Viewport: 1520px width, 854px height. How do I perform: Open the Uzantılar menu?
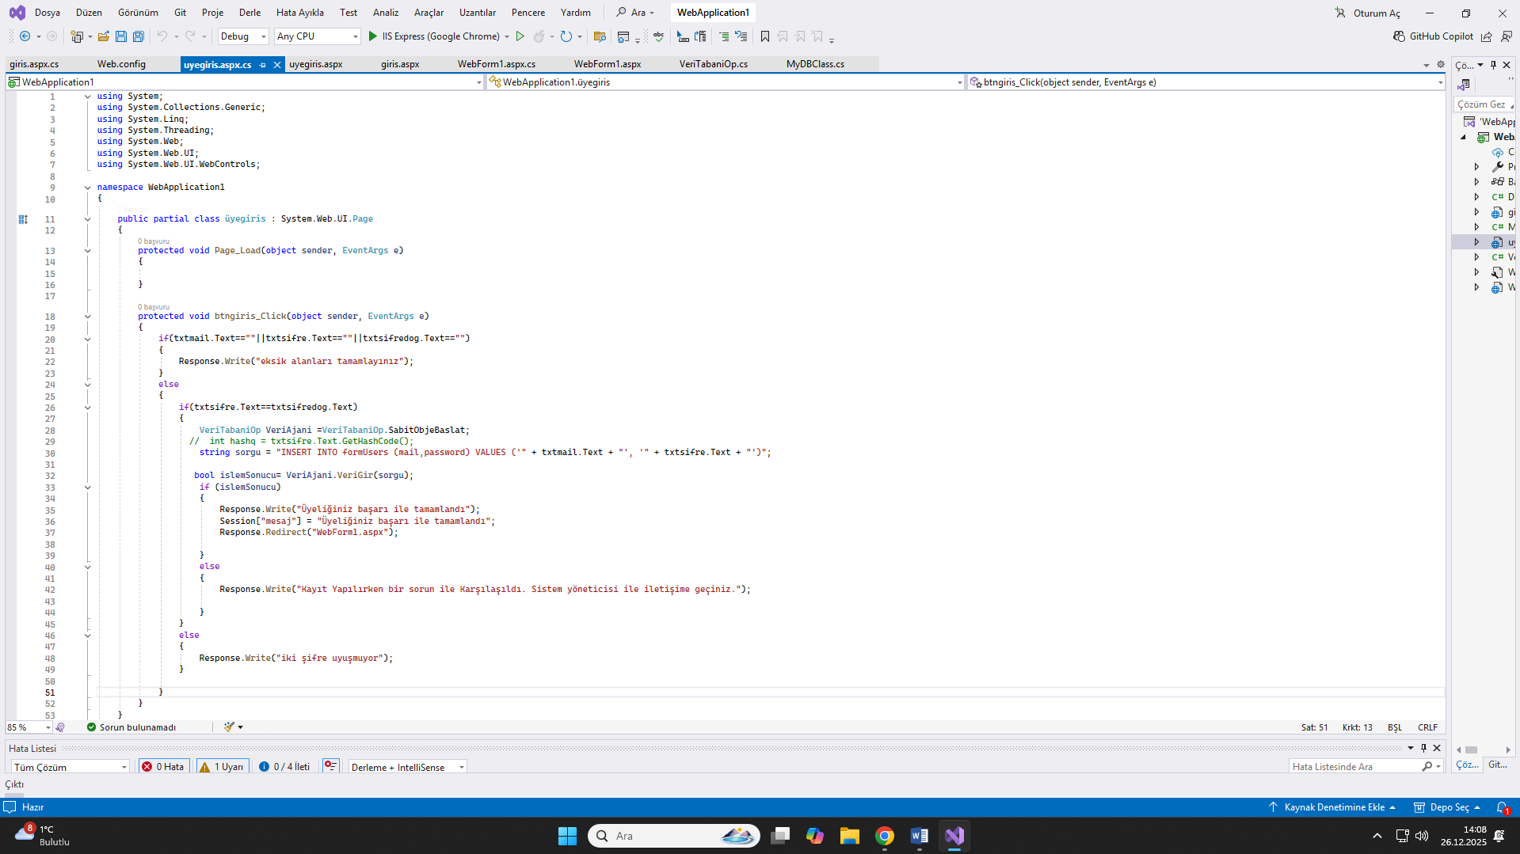478,13
